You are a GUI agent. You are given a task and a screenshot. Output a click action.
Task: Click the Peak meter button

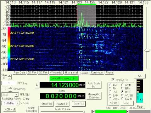pyautogui.click(x=140, y=107)
